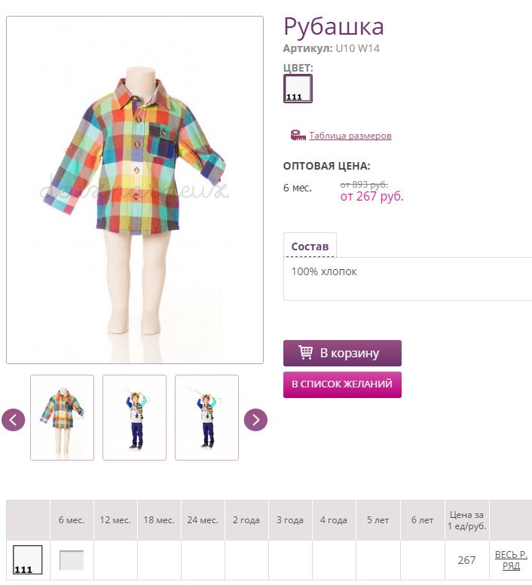Click В СПИСОК ЖЕЛАНИЙ button
532x585 pixels.
coord(342,384)
